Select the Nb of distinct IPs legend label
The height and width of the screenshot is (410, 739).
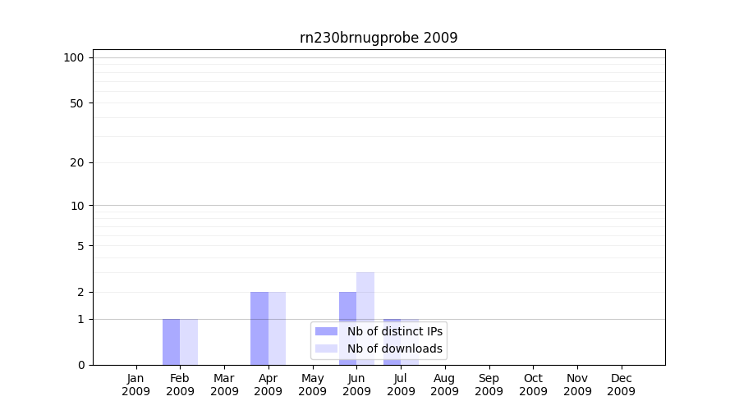coord(395,331)
